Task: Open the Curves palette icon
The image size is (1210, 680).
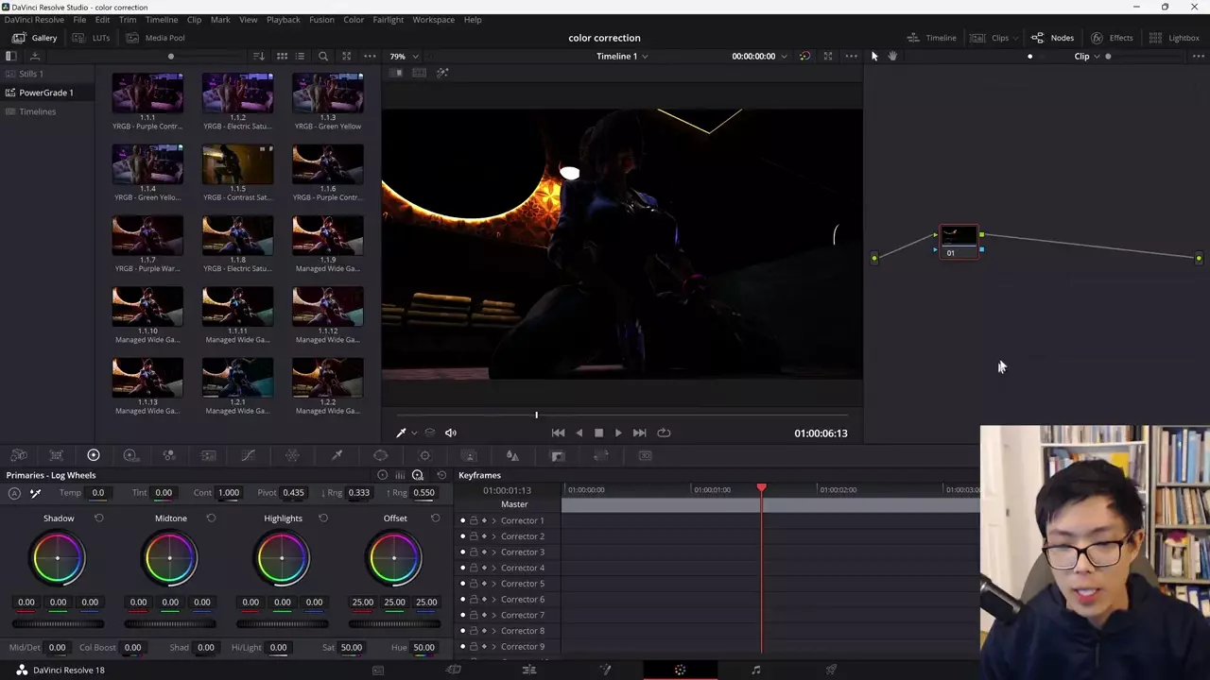Action: 249,455
